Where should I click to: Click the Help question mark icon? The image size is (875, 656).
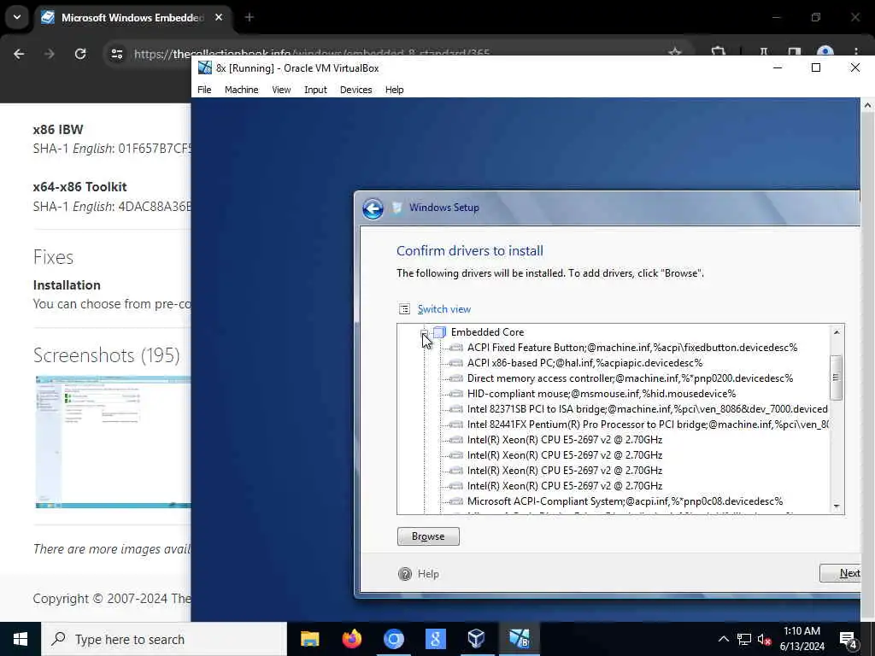(405, 574)
